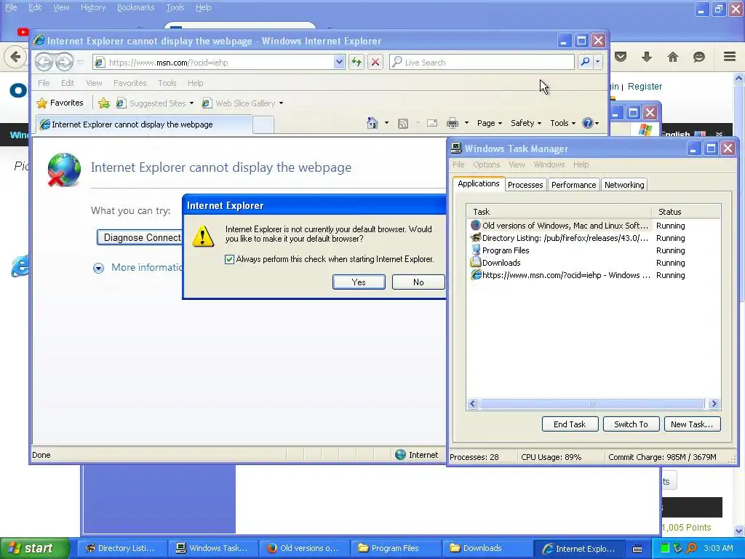Click Program Files taskbar button
The height and width of the screenshot is (559, 745).
point(396,548)
